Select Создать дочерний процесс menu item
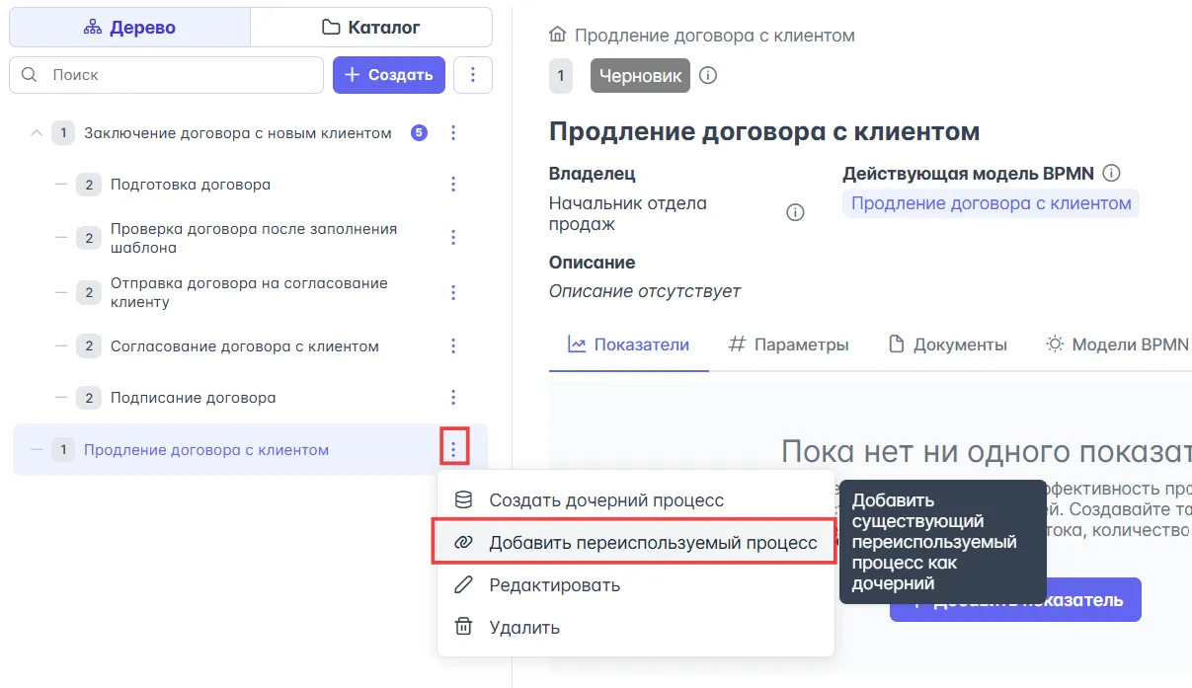This screenshot has height=688, width=1192. (605, 500)
